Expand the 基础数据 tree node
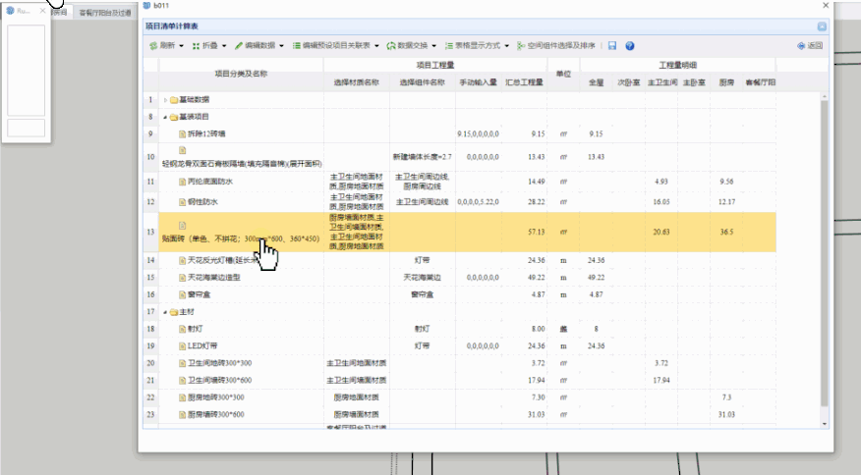 tap(163, 100)
